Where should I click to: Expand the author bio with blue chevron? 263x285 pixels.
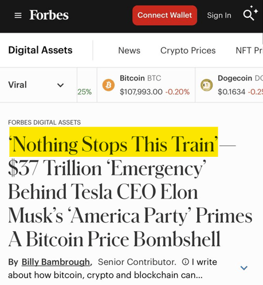click(x=244, y=268)
